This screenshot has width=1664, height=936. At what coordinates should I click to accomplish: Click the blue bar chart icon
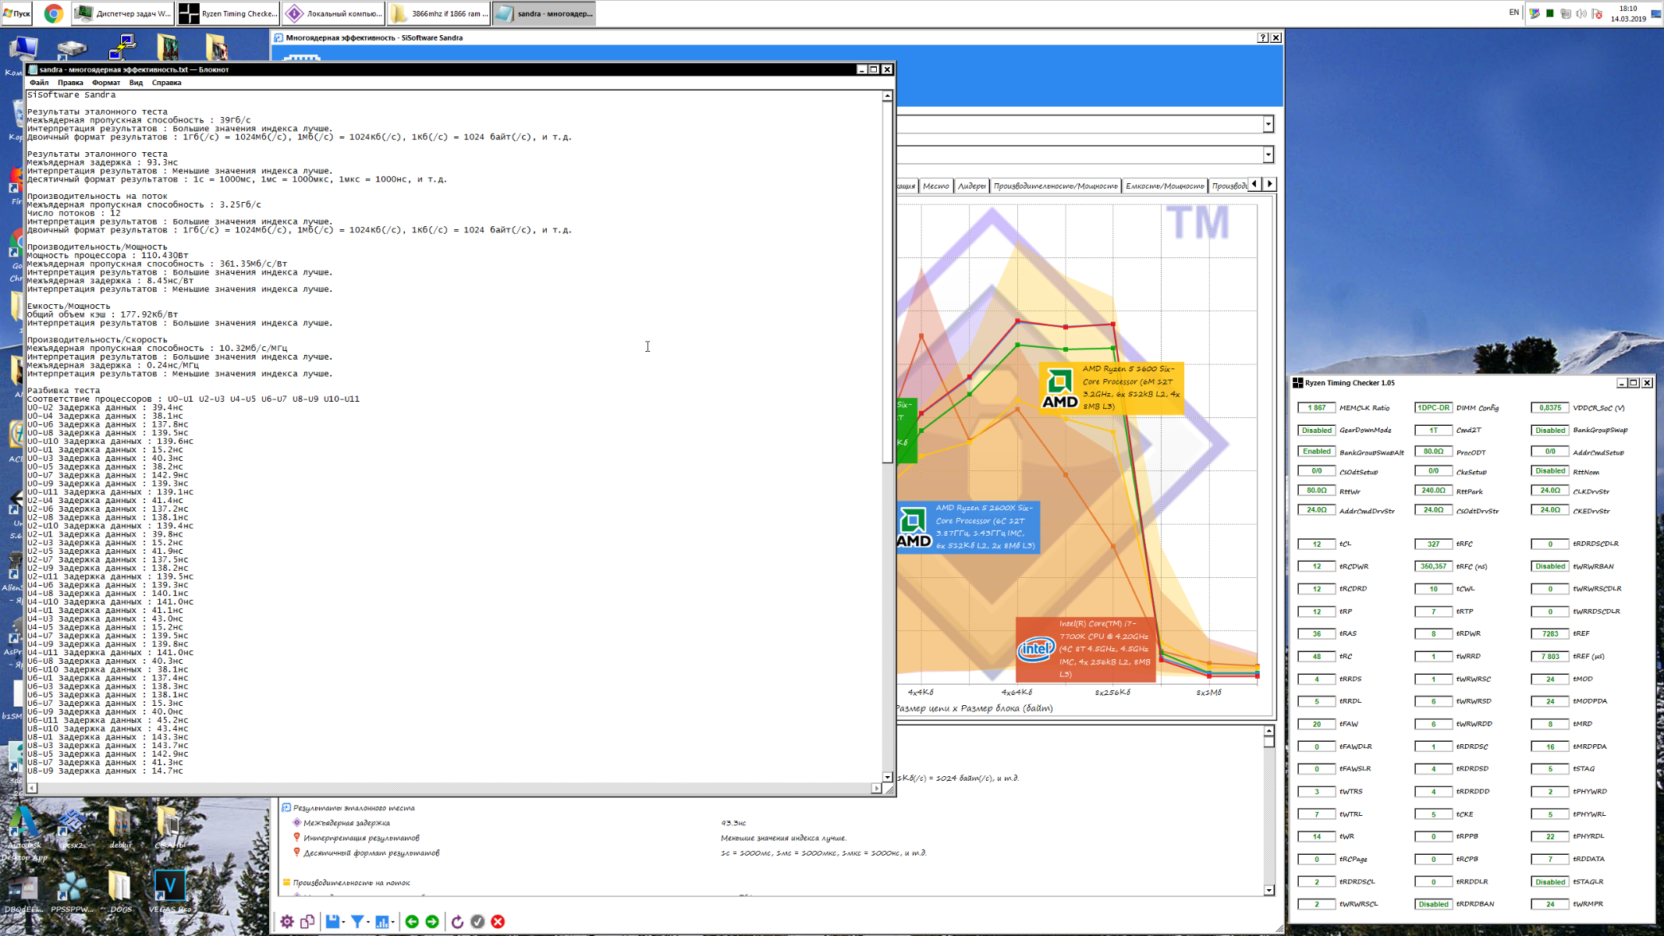[381, 922]
